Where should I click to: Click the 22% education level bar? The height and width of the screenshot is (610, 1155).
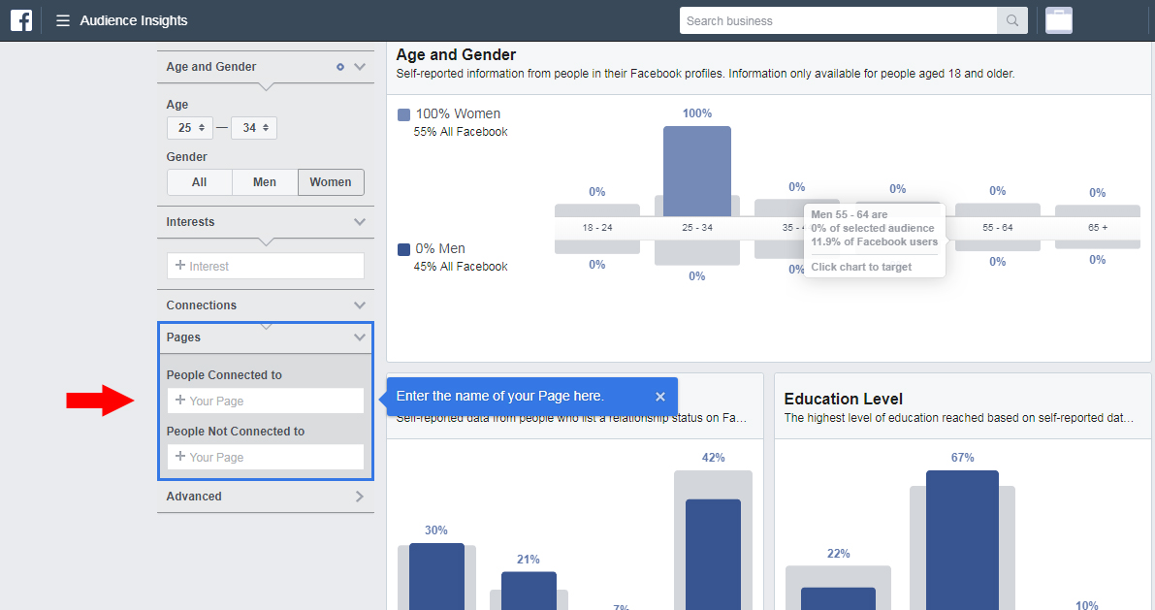pyautogui.click(x=838, y=598)
